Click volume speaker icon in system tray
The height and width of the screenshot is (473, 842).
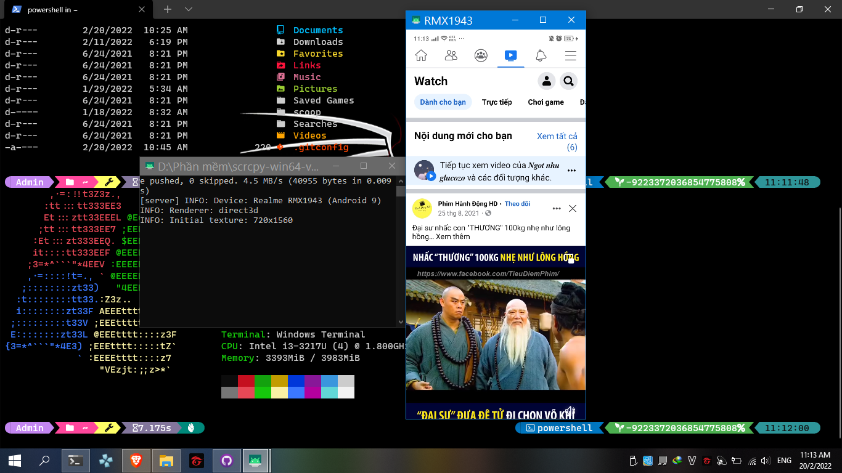[766, 461]
